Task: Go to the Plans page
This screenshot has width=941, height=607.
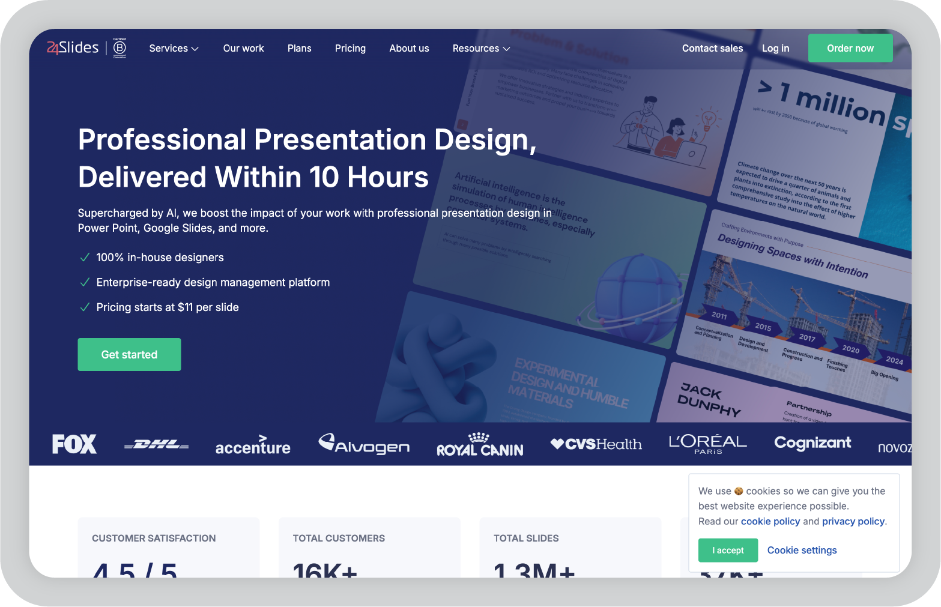Action: tap(300, 48)
